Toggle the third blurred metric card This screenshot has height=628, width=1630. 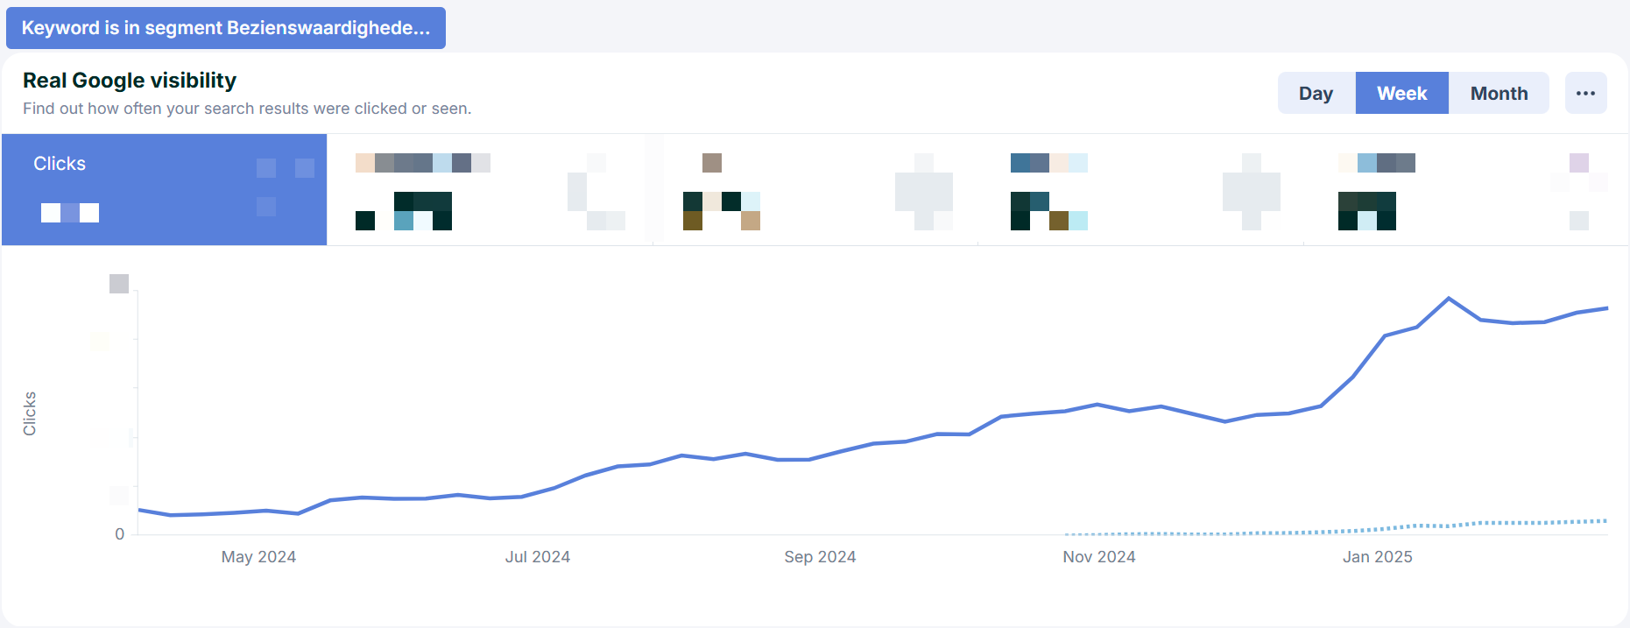tap(815, 189)
